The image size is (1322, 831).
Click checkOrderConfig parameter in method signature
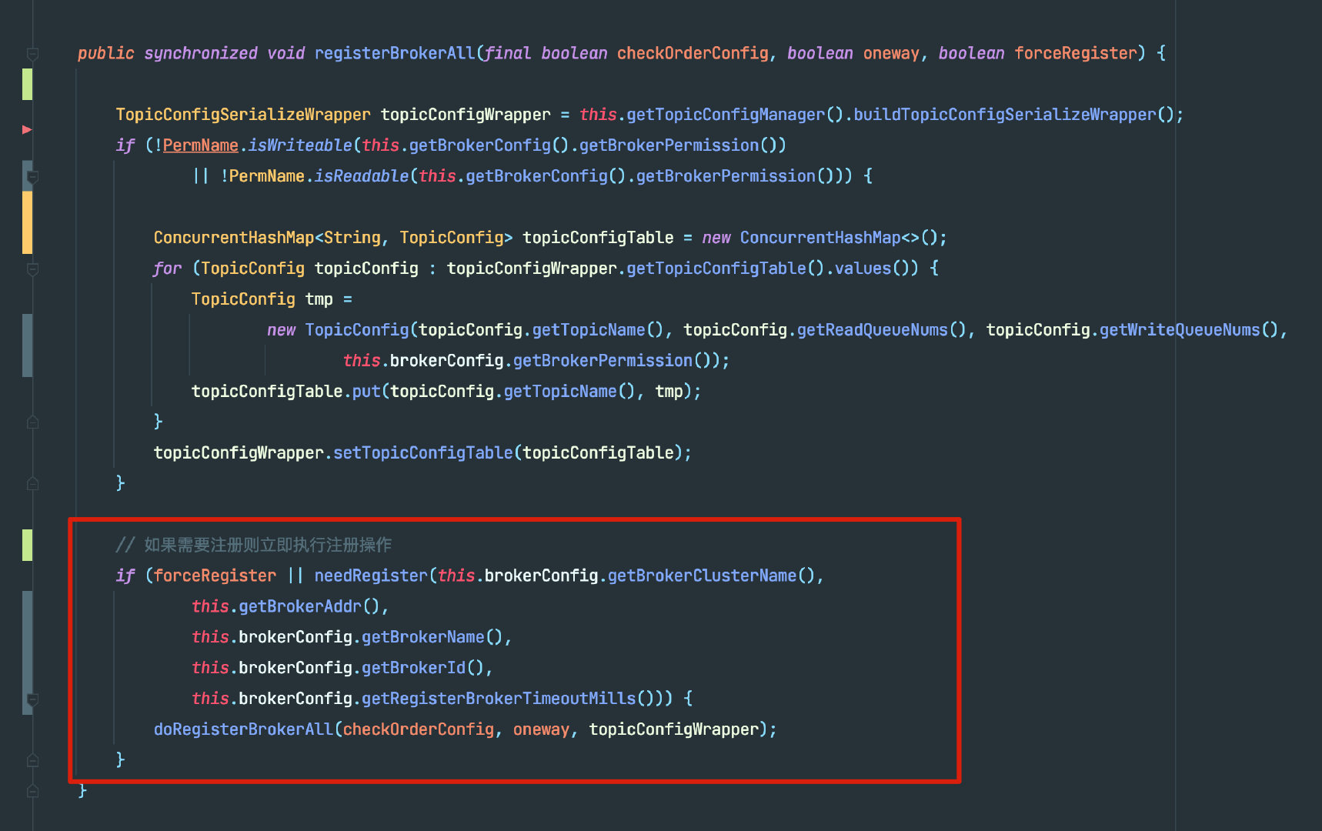click(693, 53)
